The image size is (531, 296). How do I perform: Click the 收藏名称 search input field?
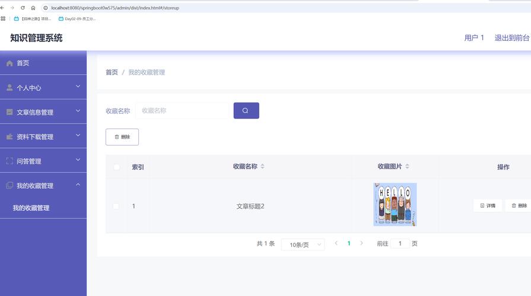tap(182, 111)
